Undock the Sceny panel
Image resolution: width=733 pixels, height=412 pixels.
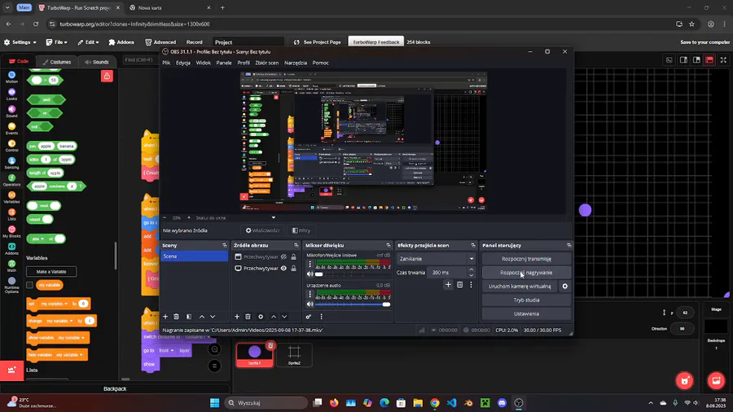[225, 245]
